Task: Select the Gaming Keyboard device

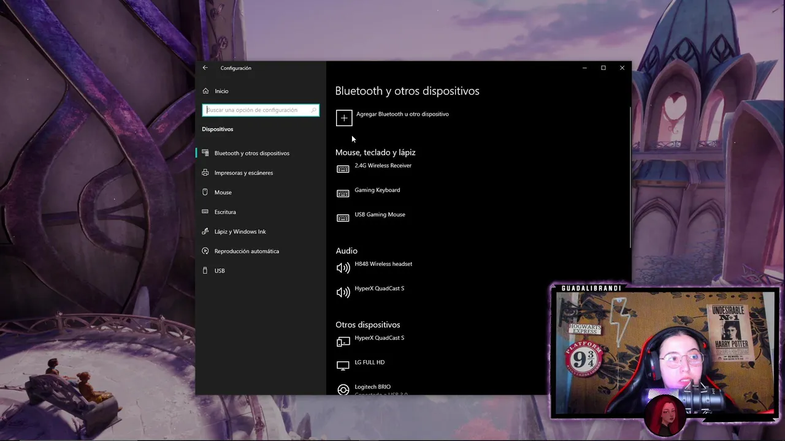Action: pyautogui.click(x=377, y=190)
